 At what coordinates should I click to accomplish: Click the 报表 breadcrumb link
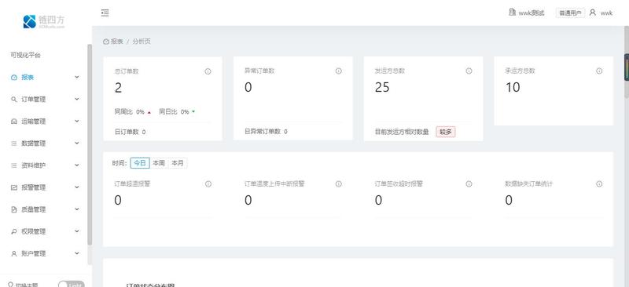pyautogui.click(x=117, y=42)
